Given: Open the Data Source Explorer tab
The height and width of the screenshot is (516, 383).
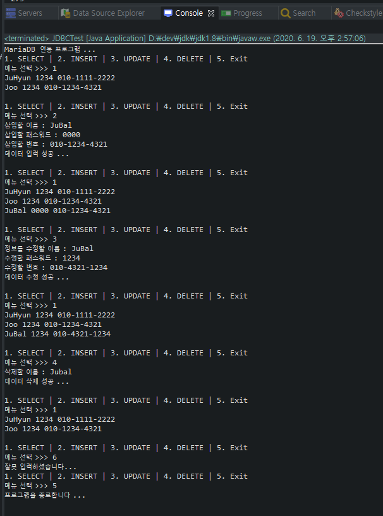Looking at the screenshot, I should 109,13.
